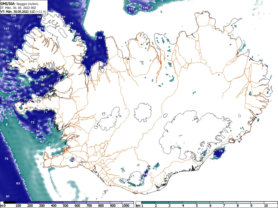The width and height of the screenshot is (278, 208).
Task: Click the visibility value 75 on the map
Action: (x=58, y=79)
